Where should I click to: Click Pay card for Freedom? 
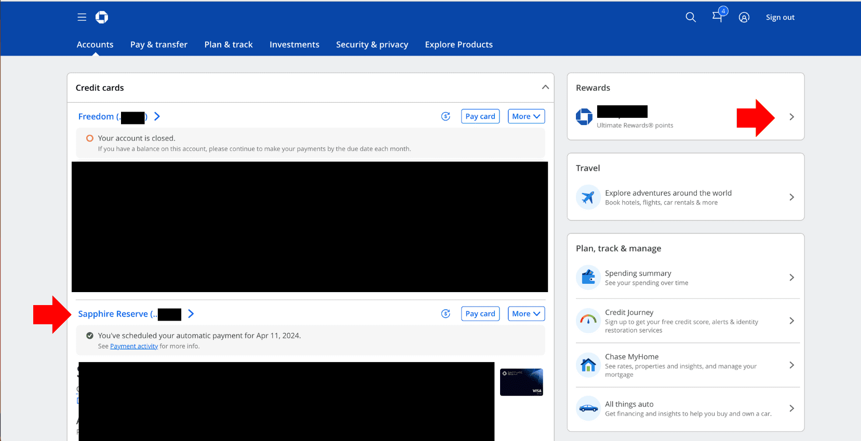point(480,116)
